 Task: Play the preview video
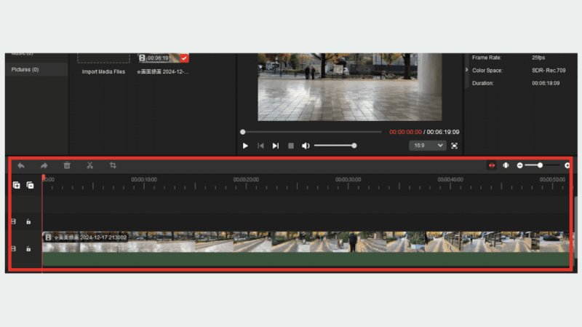click(x=245, y=146)
